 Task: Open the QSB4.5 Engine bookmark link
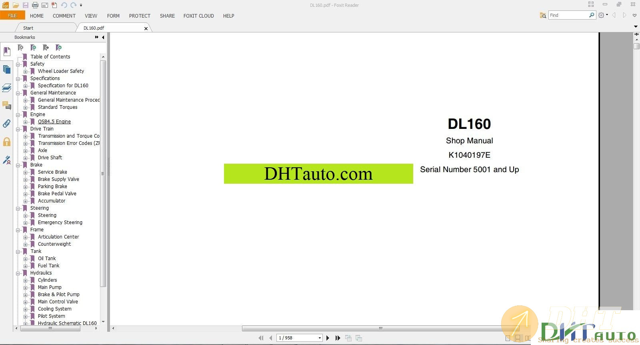pyautogui.click(x=54, y=122)
